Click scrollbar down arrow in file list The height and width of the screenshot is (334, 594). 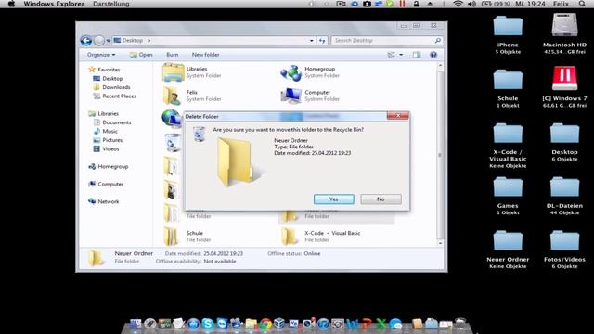tap(440, 243)
